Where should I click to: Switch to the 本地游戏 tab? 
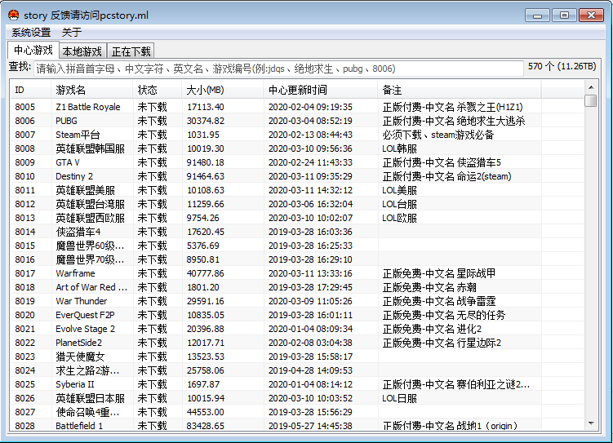pos(82,51)
